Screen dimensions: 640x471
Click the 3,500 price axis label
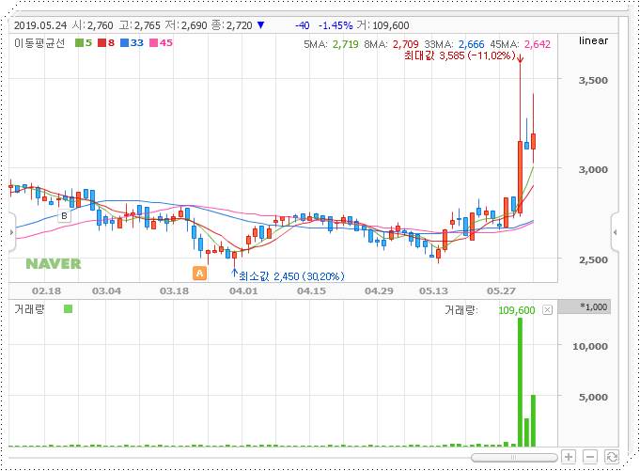[x=593, y=80]
